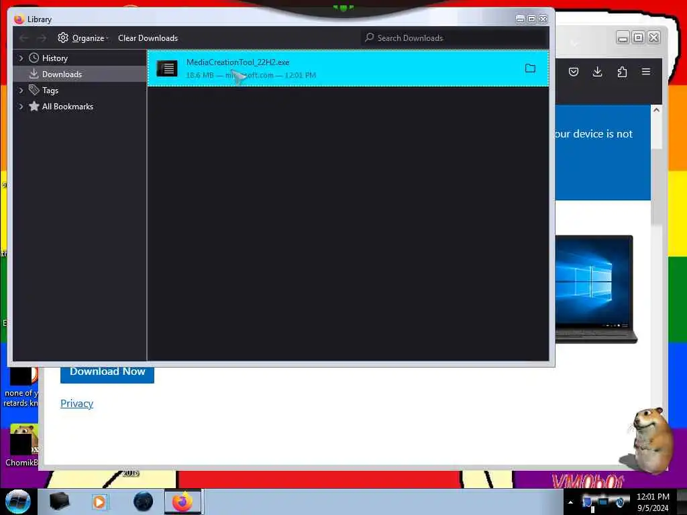Click the network icon in system tray

pyautogui.click(x=604, y=502)
